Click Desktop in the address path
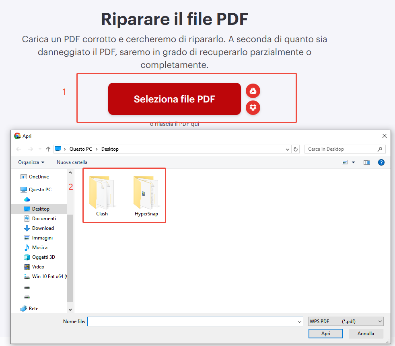 click(x=110, y=149)
